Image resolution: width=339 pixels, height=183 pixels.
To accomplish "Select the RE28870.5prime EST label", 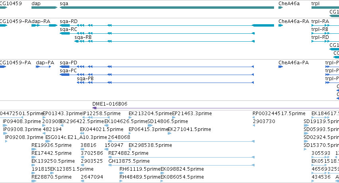I will [x=51, y=177].
